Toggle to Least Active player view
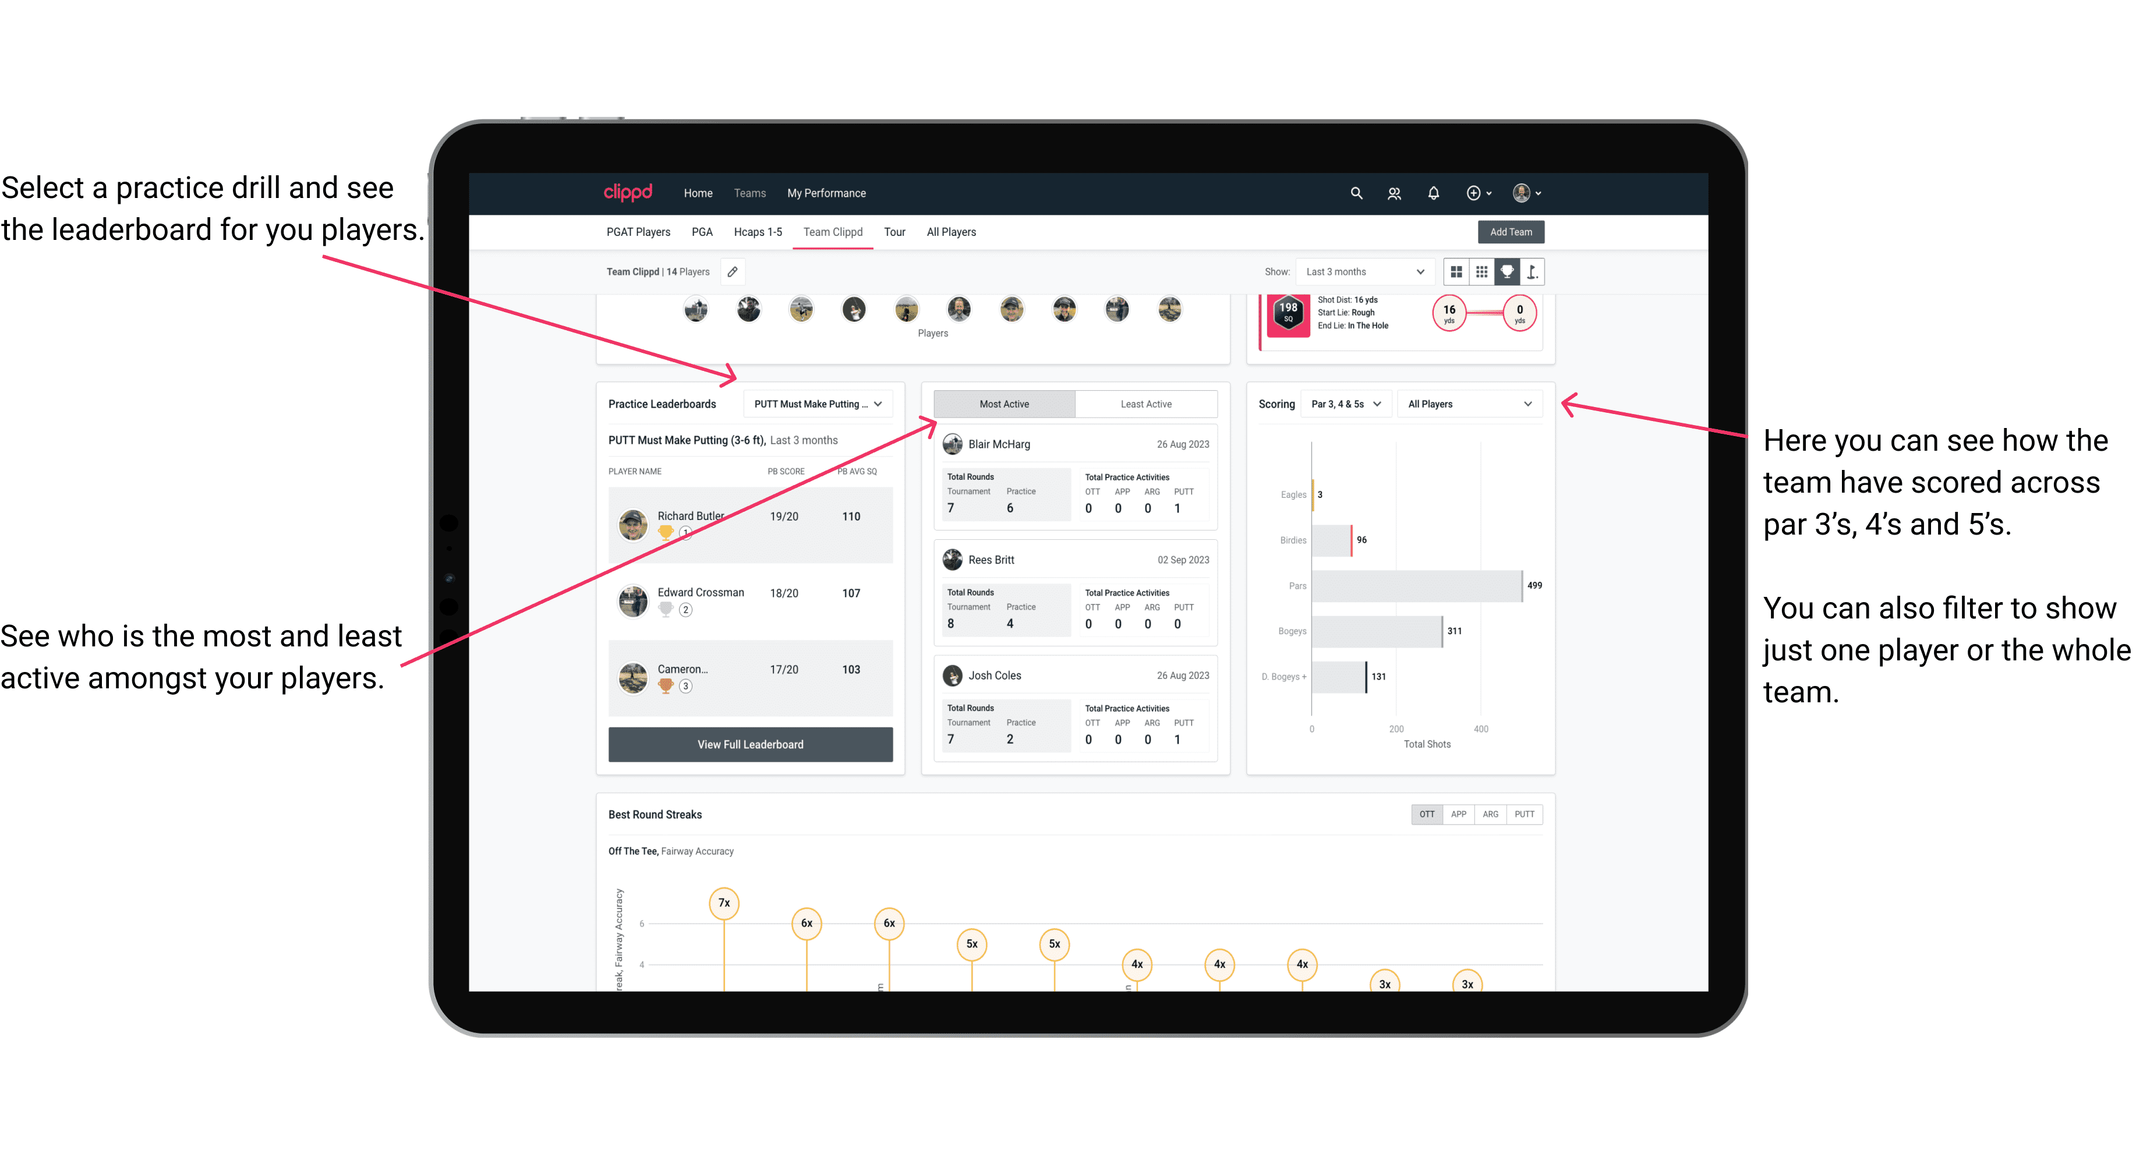This screenshot has height=1153, width=2143. (x=1147, y=405)
